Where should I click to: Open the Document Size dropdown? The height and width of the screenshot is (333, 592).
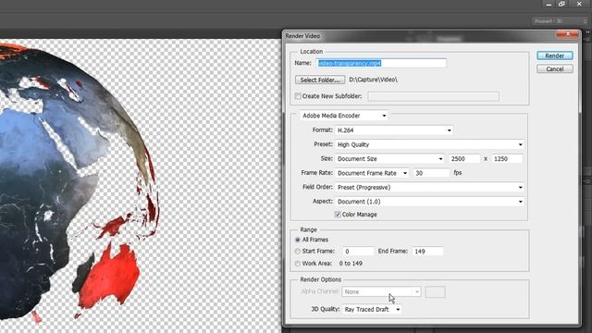(x=389, y=159)
